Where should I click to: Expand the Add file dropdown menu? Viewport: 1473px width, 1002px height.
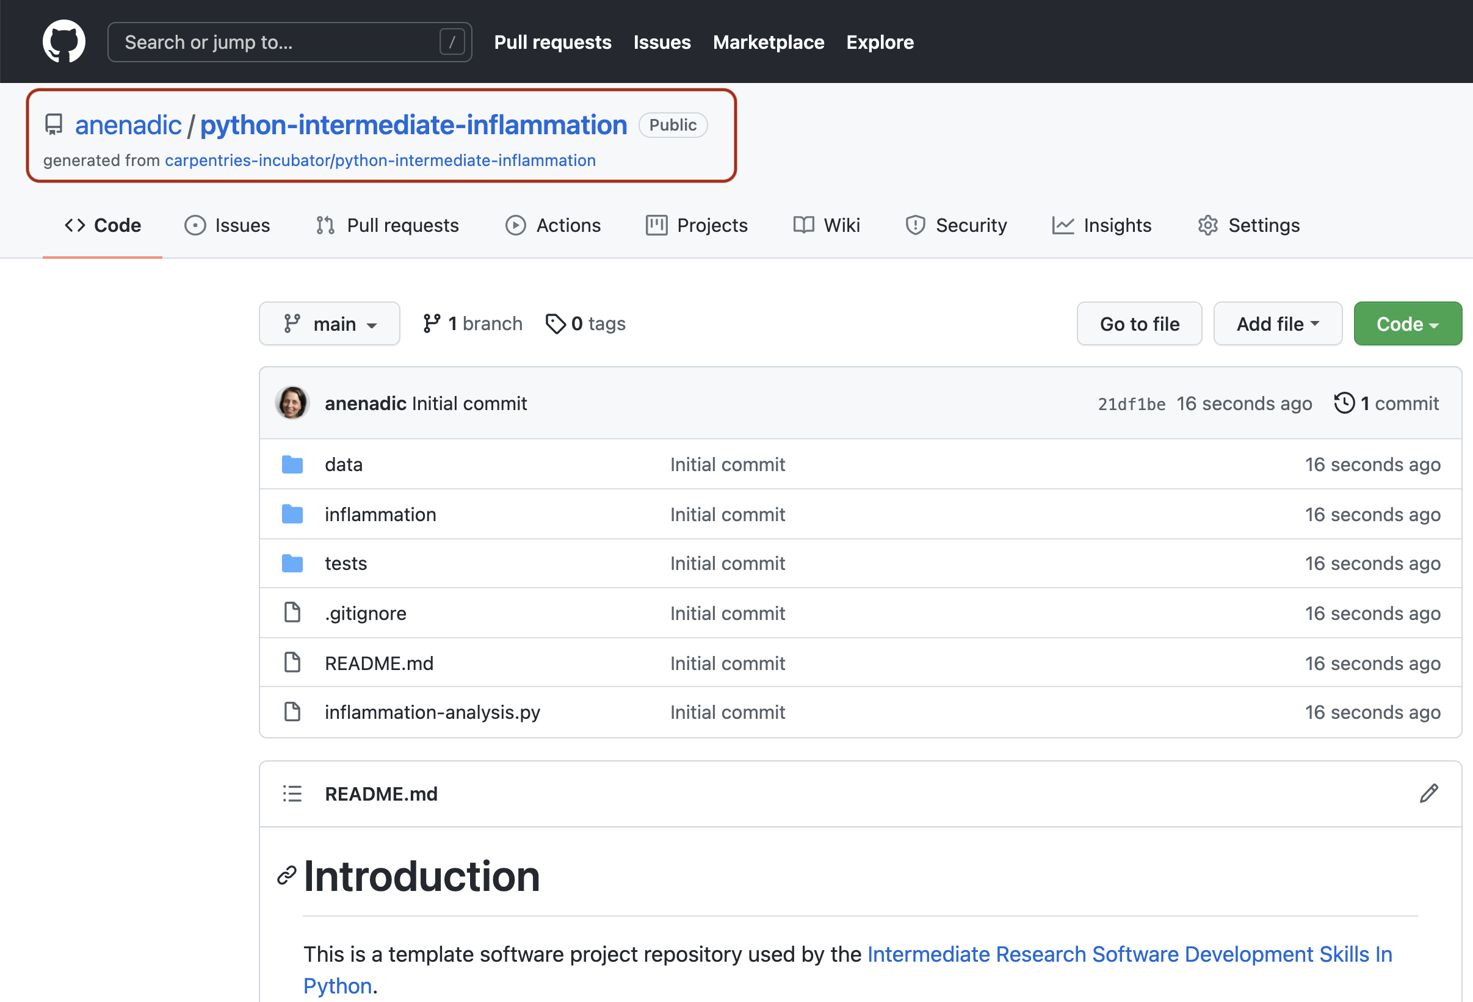pos(1275,323)
